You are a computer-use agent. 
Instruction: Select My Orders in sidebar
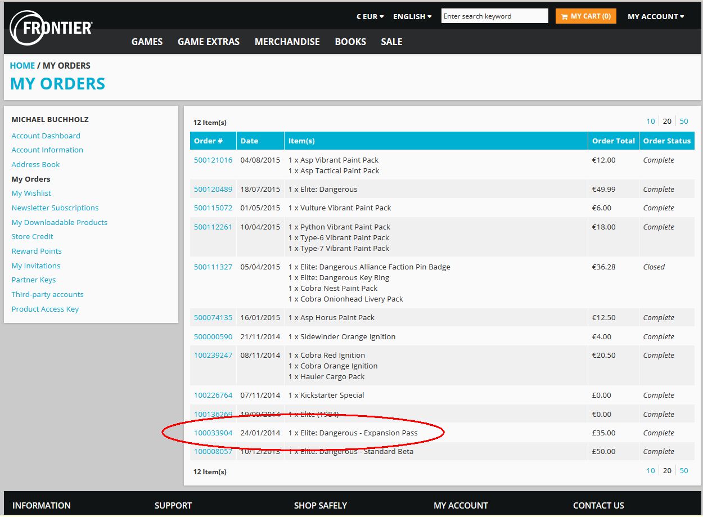[31, 179]
